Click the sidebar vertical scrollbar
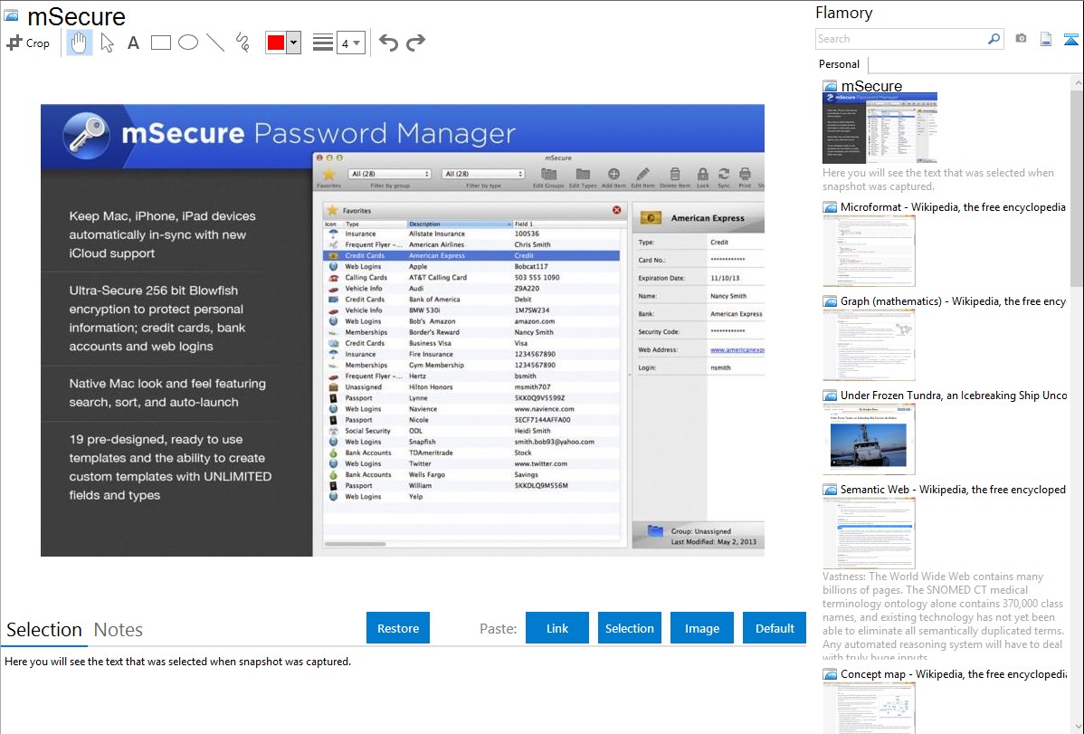This screenshot has height=734, width=1084. pyautogui.click(x=1077, y=186)
